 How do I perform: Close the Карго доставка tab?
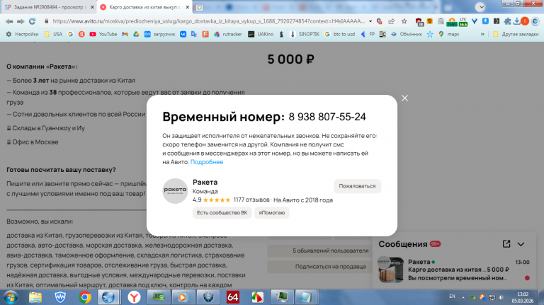pyautogui.click(x=187, y=7)
